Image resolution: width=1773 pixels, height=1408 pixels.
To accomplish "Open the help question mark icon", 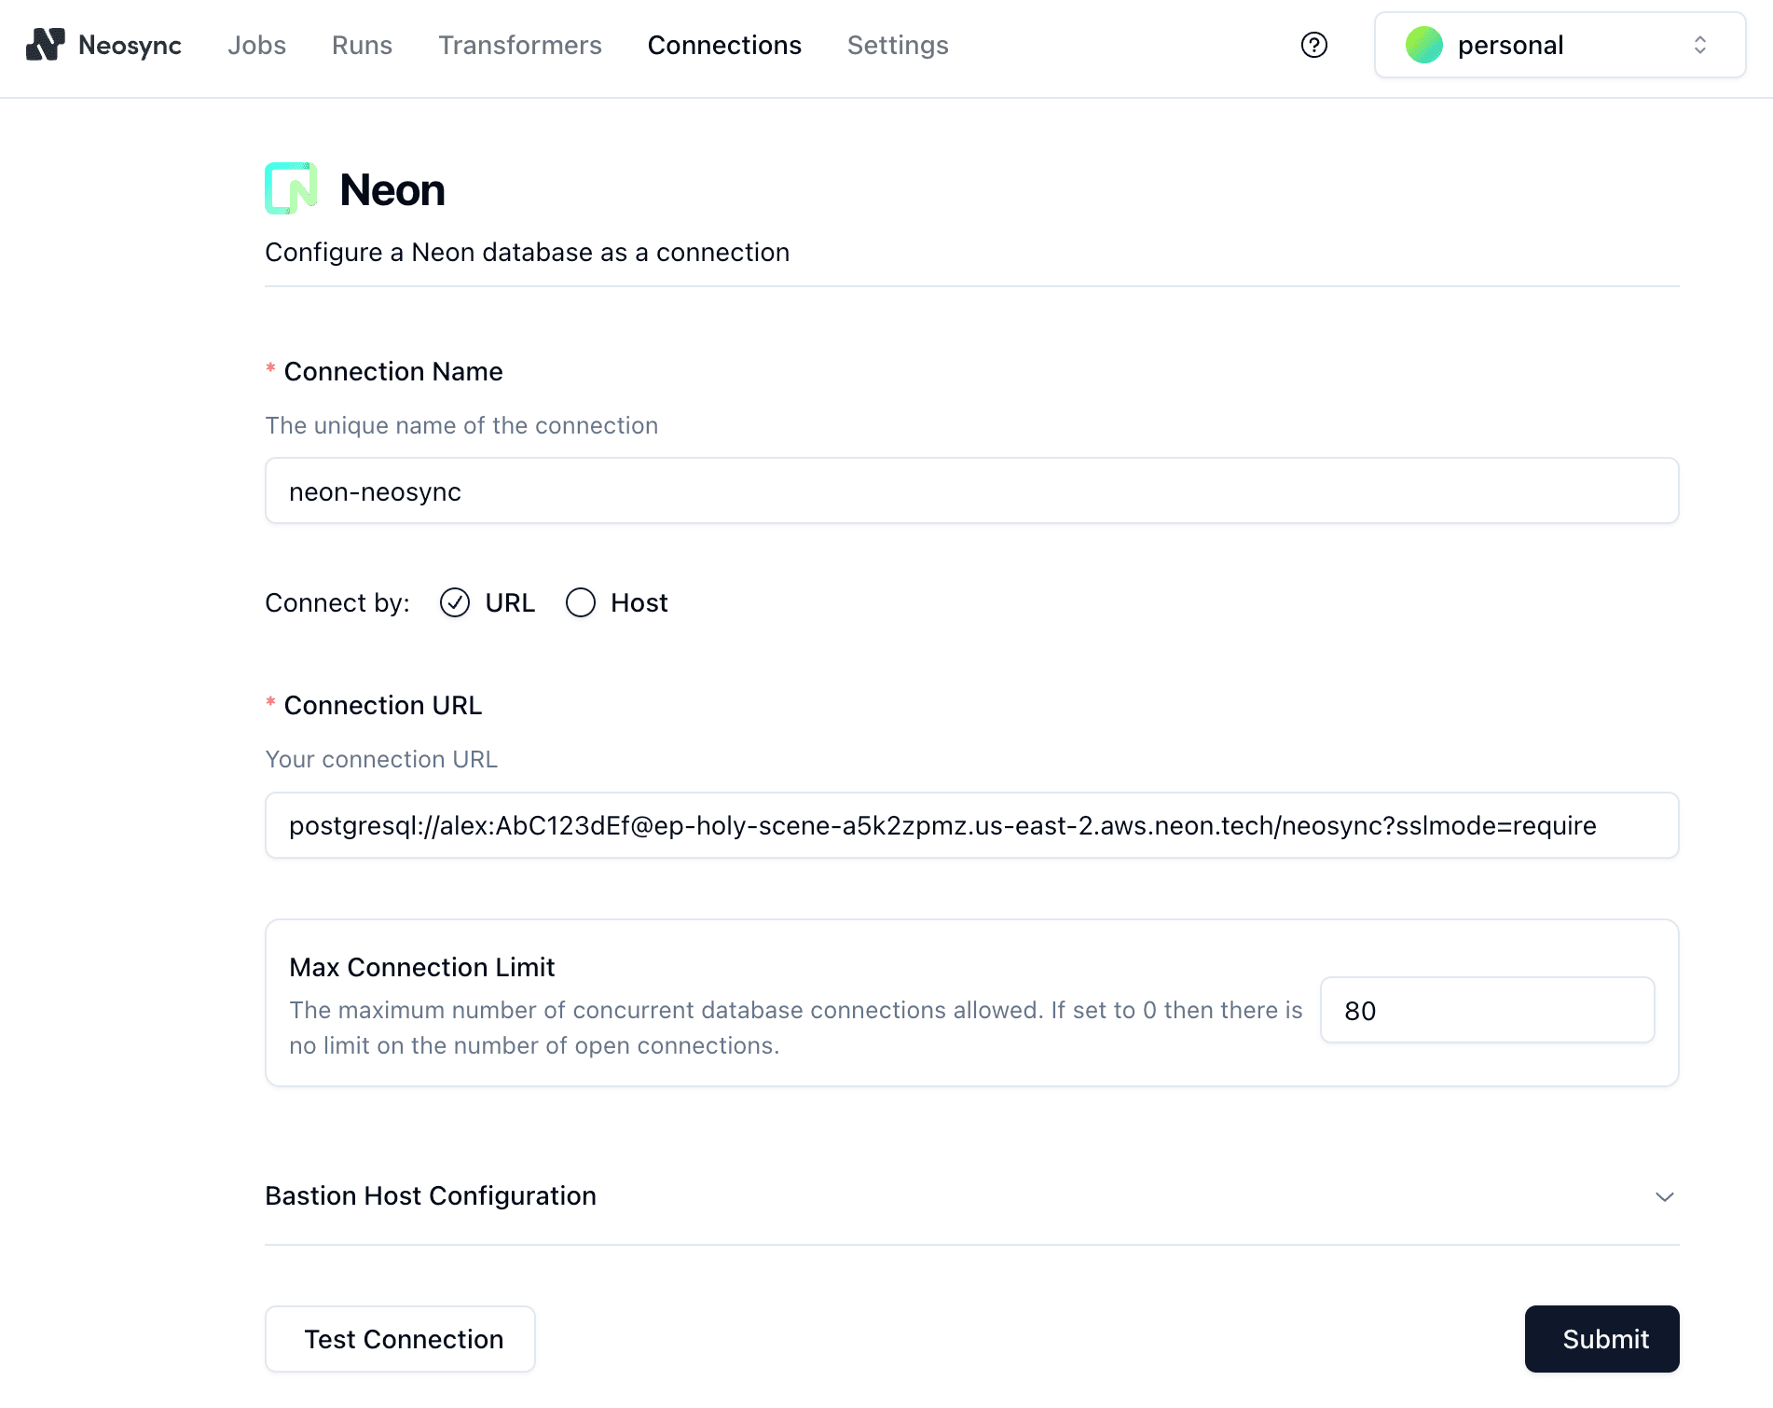I will click(x=1313, y=44).
